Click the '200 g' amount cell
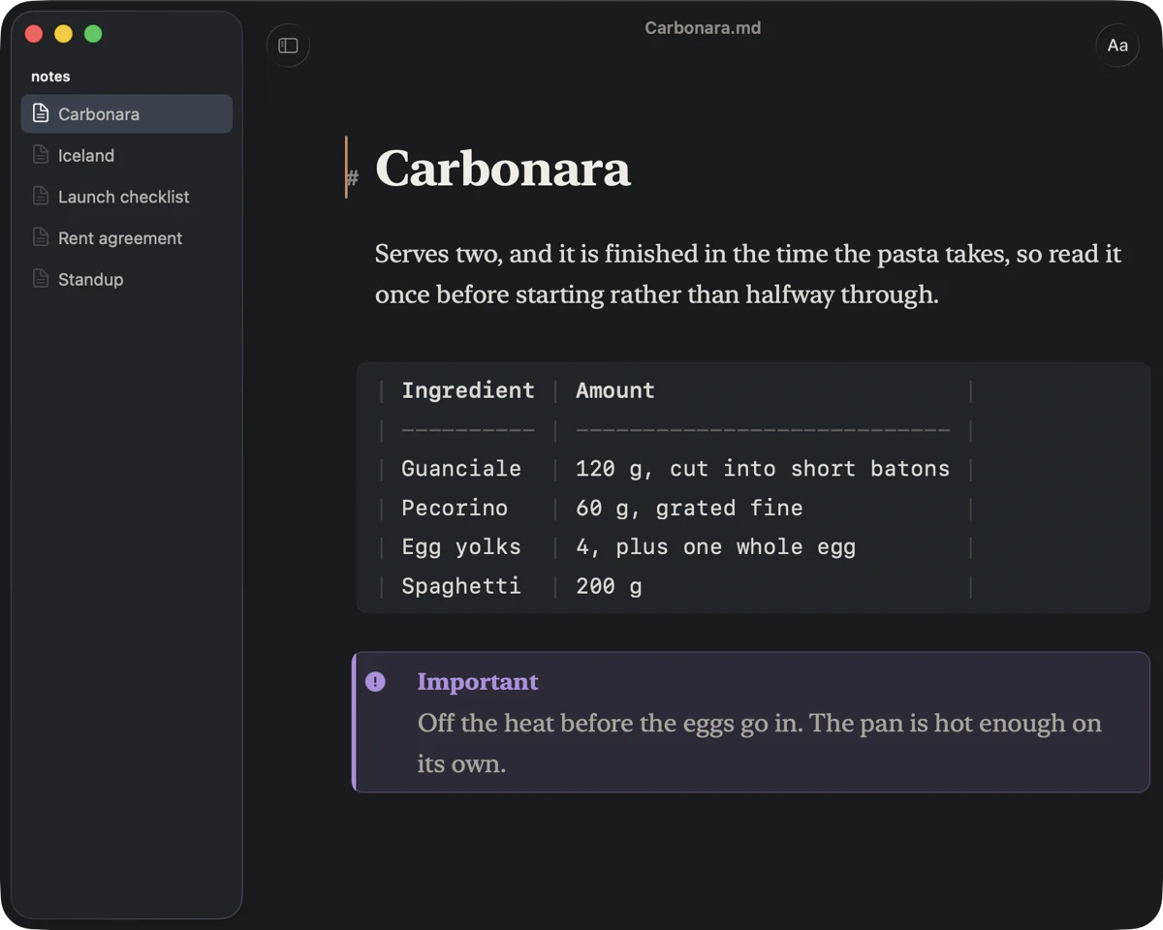The image size is (1163, 930). (609, 586)
